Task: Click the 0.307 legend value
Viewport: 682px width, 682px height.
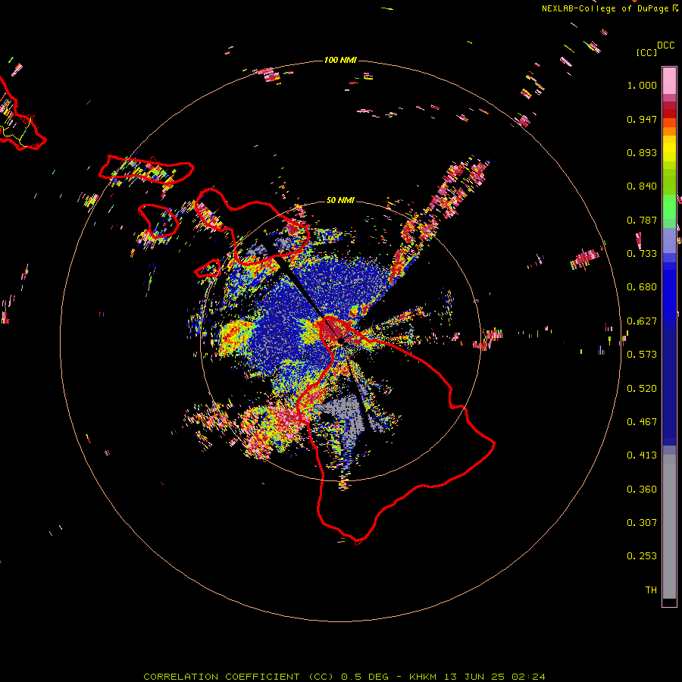Action: 642,523
